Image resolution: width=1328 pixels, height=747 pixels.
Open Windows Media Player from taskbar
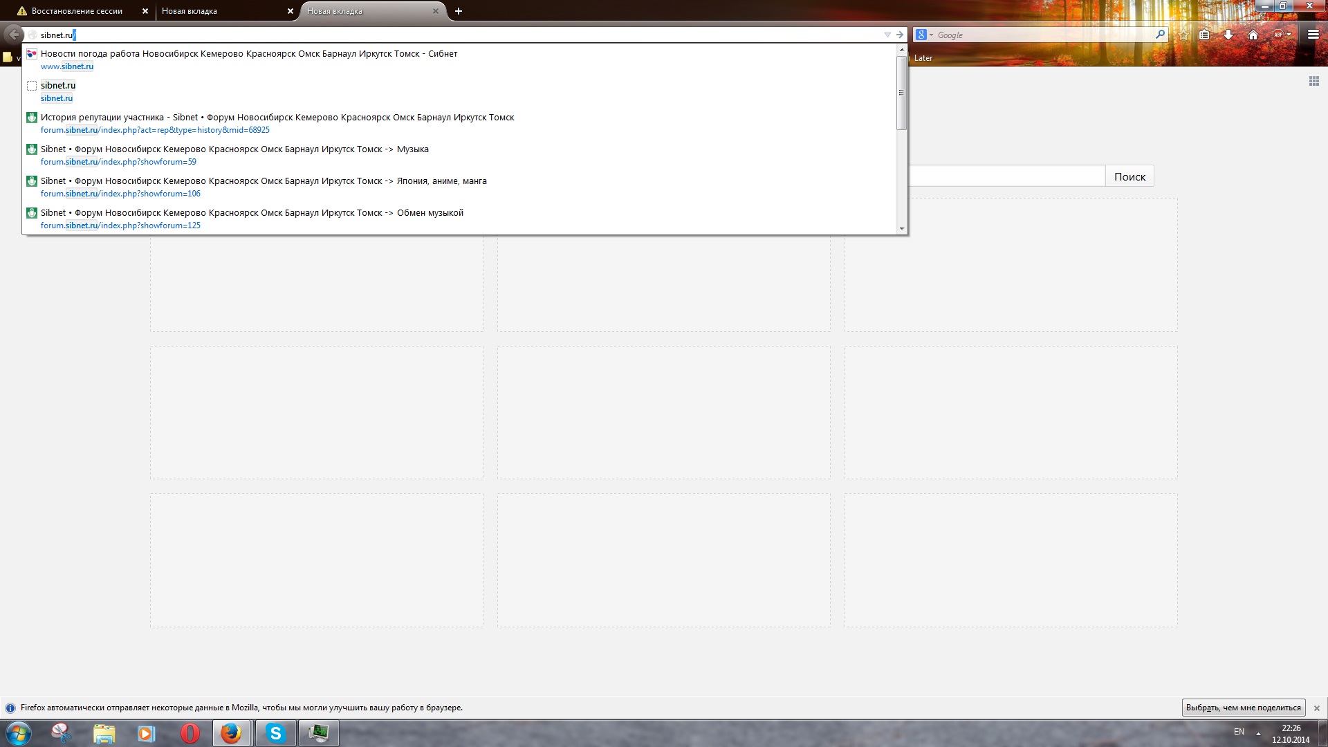point(146,733)
